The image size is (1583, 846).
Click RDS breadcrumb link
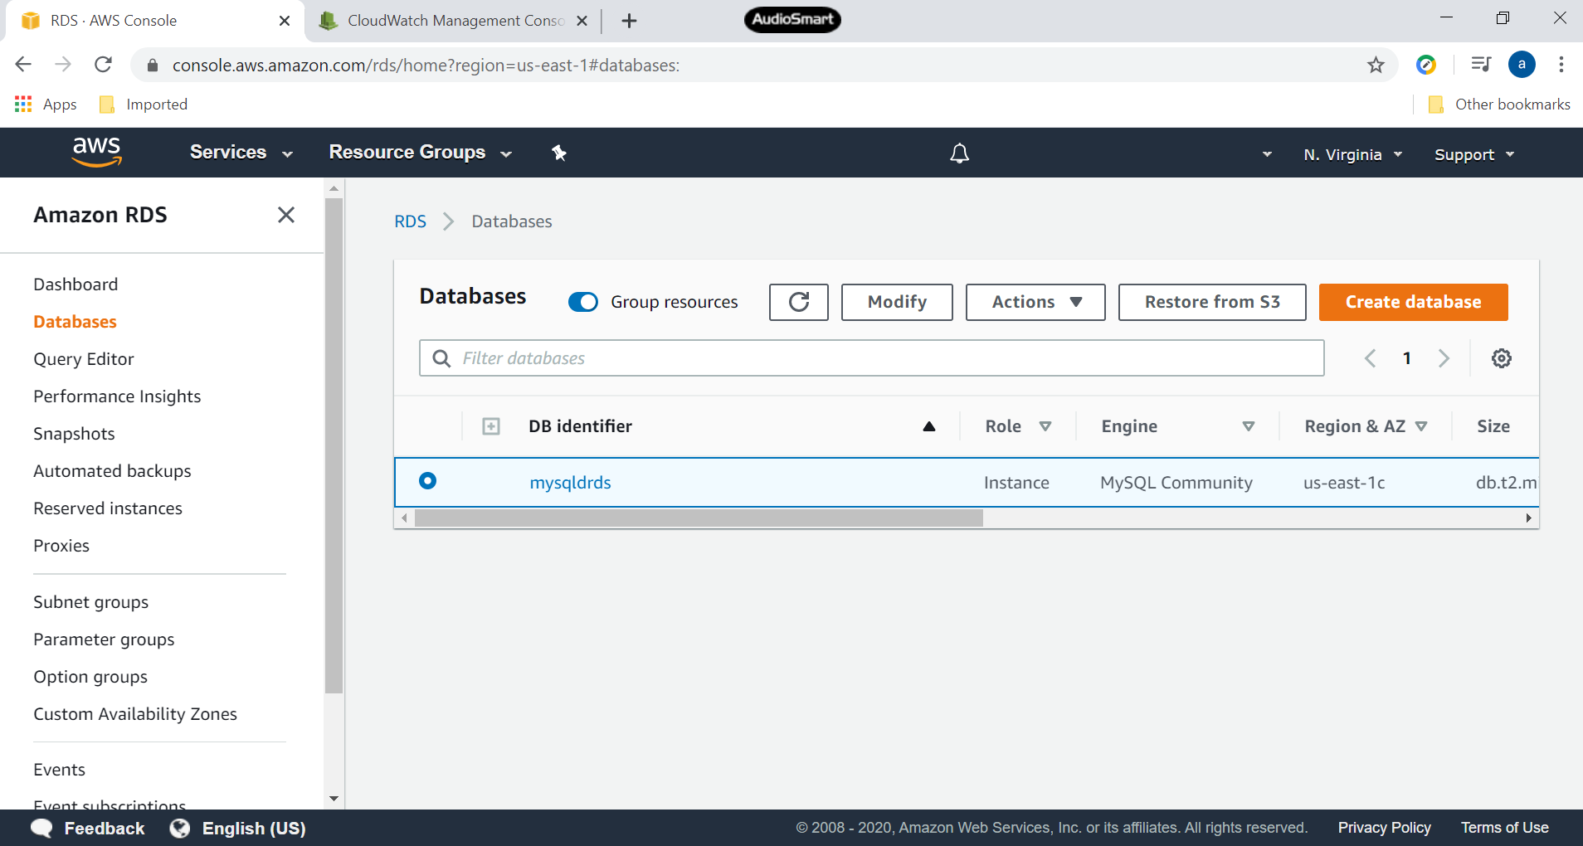[410, 221]
